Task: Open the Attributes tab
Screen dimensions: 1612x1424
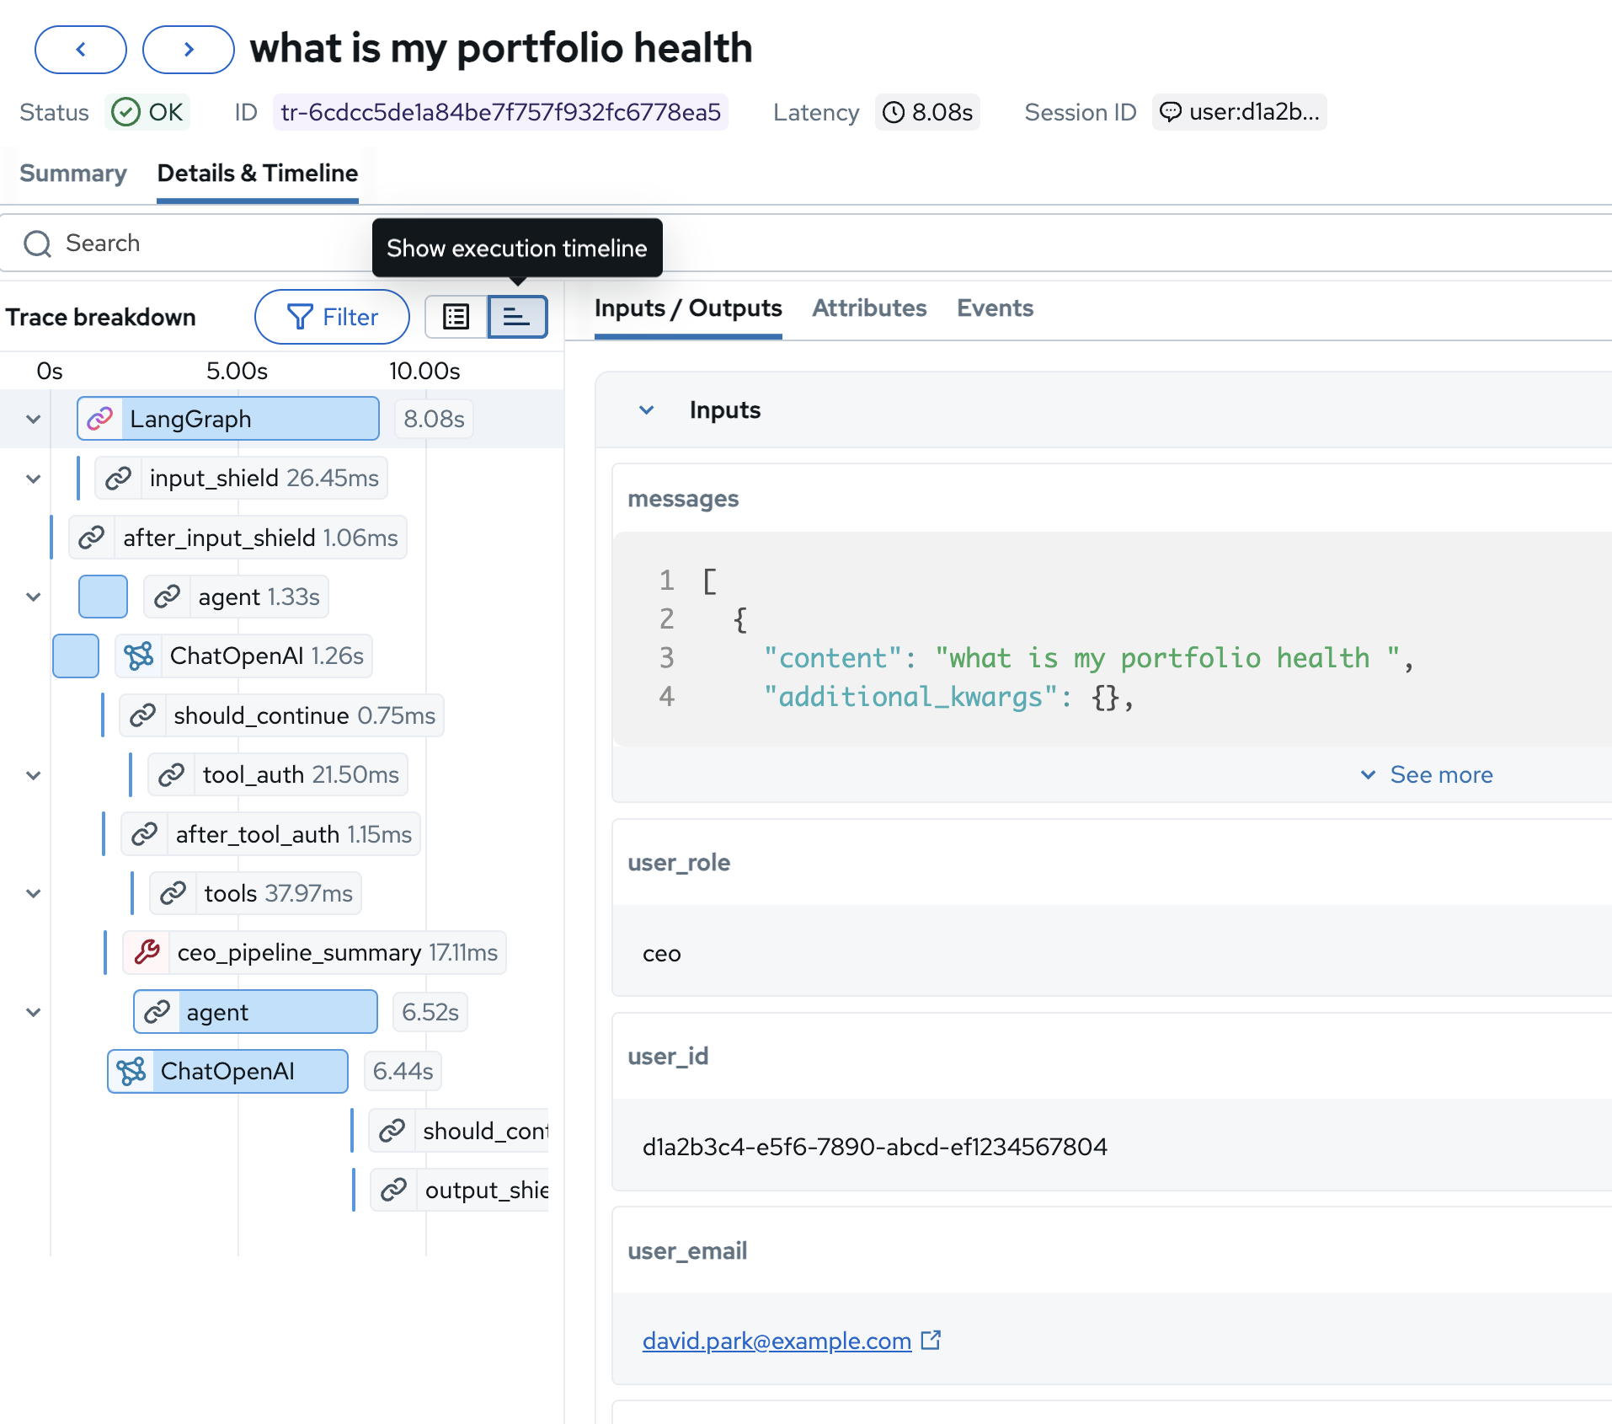Action: click(868, 308)
